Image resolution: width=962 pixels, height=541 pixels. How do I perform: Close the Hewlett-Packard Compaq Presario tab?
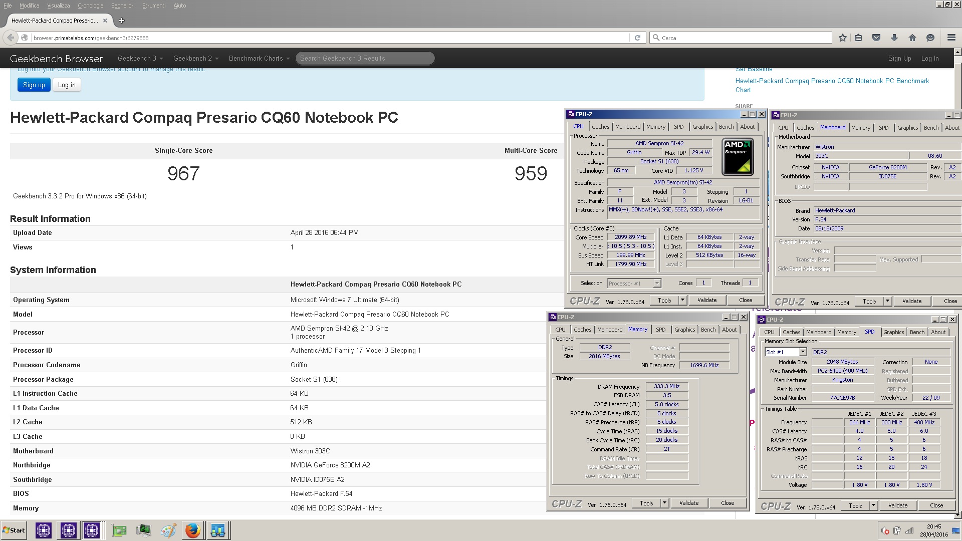[105, 21]
